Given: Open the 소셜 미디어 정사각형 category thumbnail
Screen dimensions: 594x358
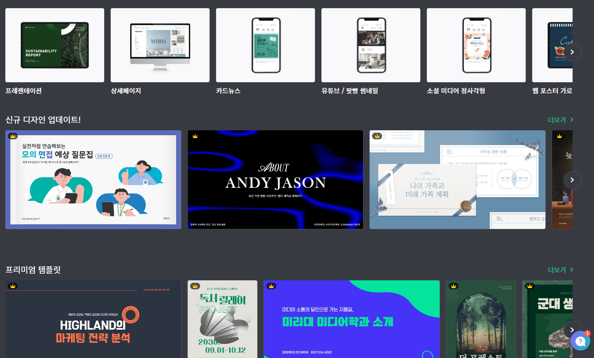Looking at the screenshot, I should [x=476, y=45].
